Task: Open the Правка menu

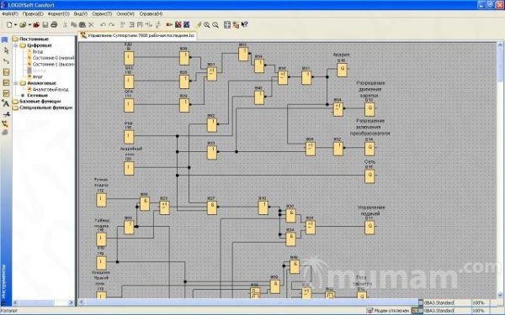Action: [33, 14]
